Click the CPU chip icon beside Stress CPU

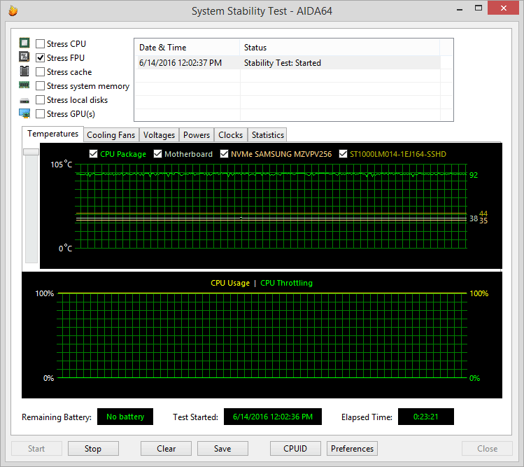click(24, 43)
